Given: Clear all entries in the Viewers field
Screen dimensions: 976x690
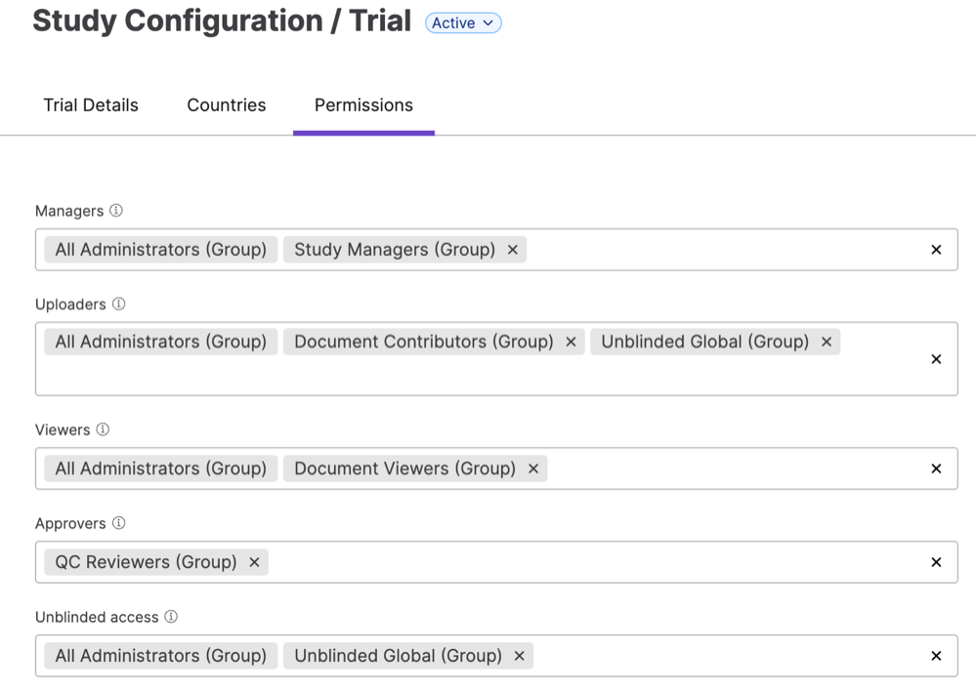Looking at the screenshot, I should pyautogui.click(x=936, y=468).
